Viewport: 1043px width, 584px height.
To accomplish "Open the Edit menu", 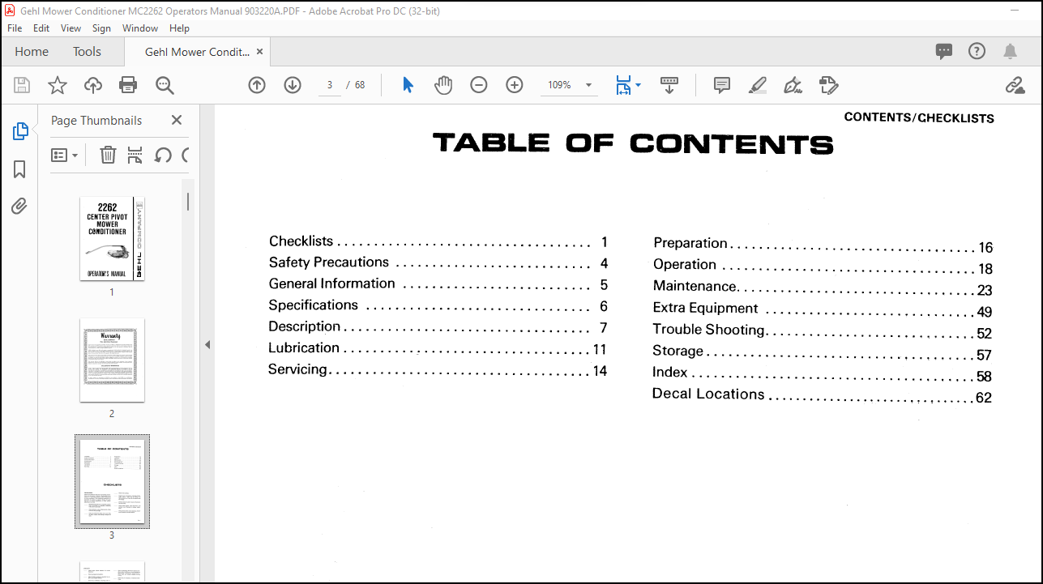I will point(41,28).
